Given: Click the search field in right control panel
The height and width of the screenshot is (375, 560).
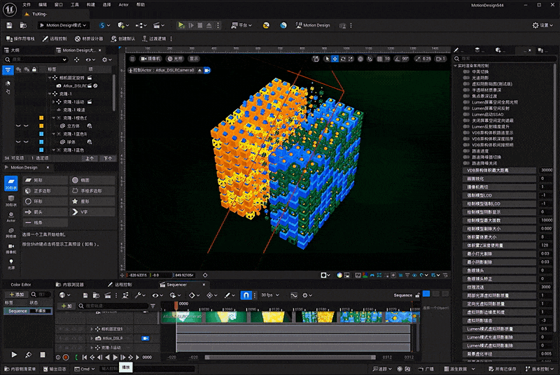Looking at the screenshot, I should pyautogui.click(x=505, y=59).
